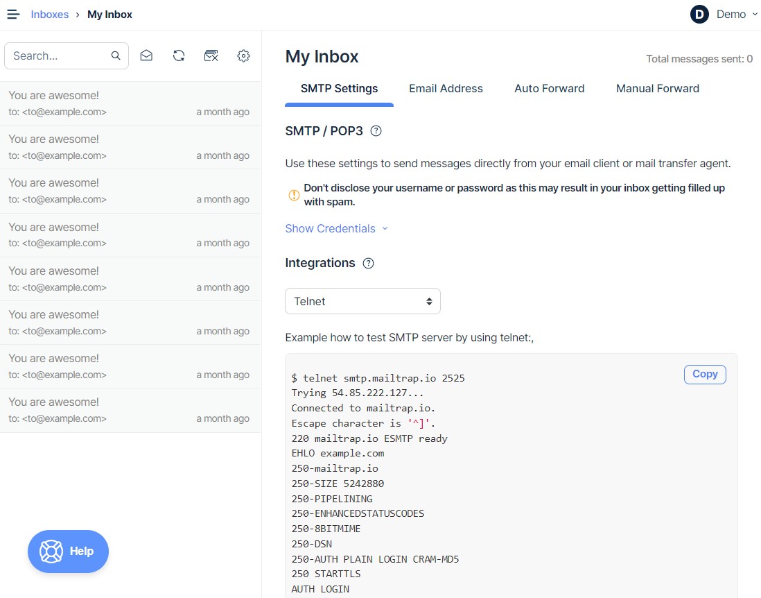Click the 250-SIZE 5242880 line
This screenshot has height=598, width=761.
[x=338, y=484]
